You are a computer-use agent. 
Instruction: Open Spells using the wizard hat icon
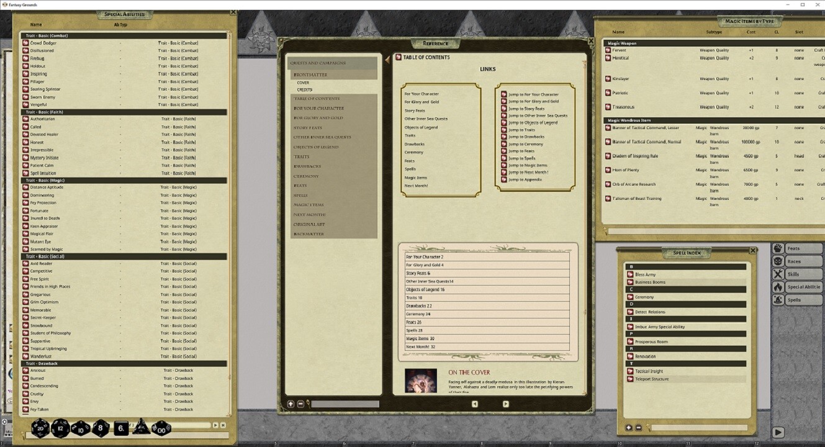coord(778,299)
